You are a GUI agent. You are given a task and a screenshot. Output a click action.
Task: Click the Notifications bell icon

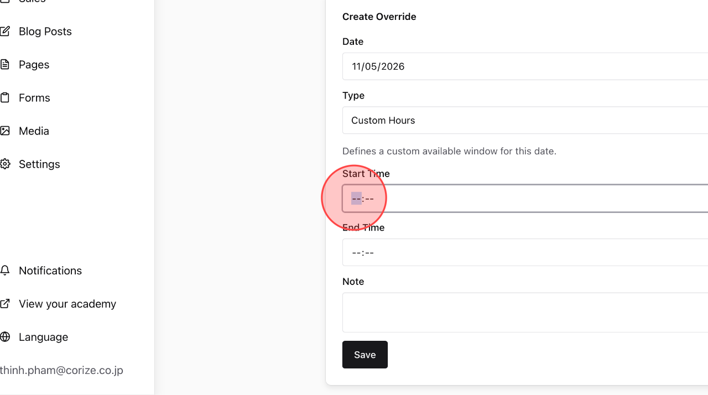(5, 271)
